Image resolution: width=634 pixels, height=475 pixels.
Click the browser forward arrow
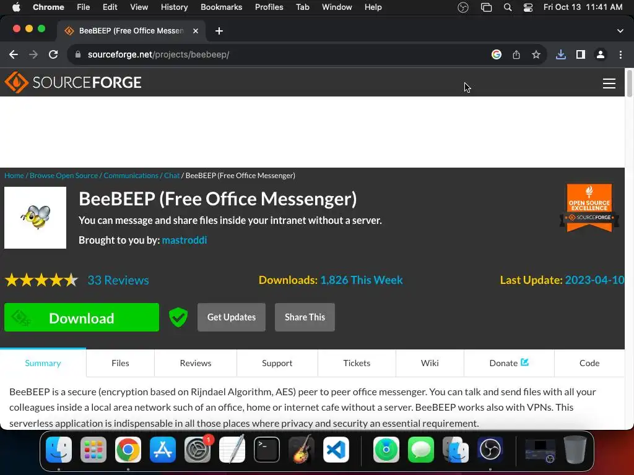coord(33,54)
